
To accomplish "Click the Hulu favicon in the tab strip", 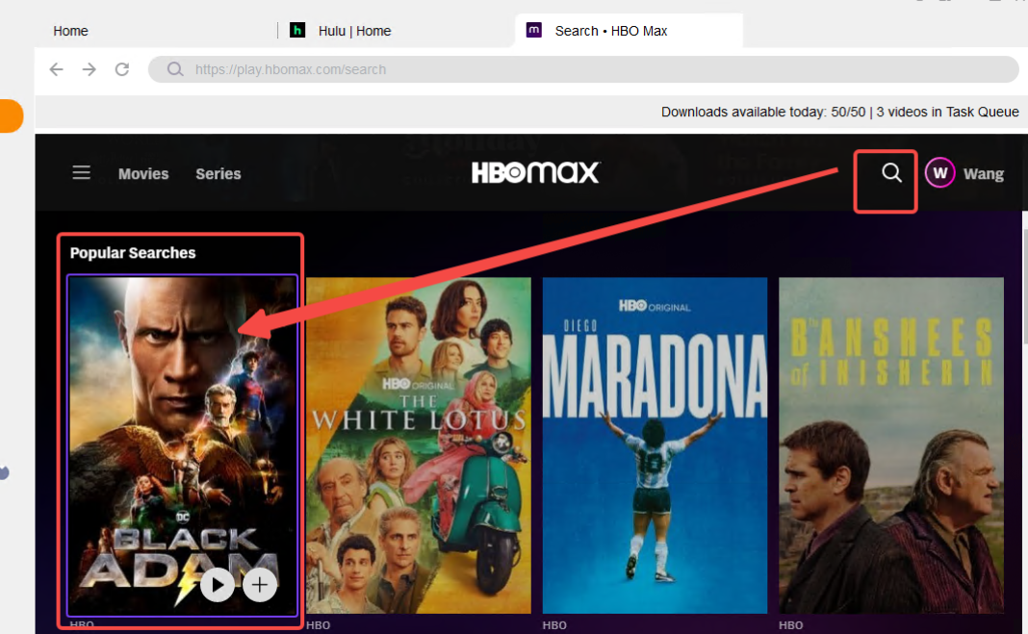I will point(297,30).
